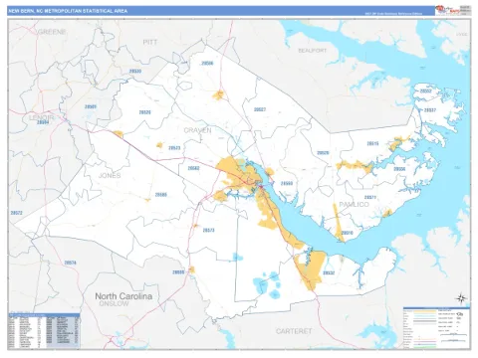Click ZIP code label 28560
Viewport: 478px width, 358px height.
pyautogui.click(x=287, y=183)
